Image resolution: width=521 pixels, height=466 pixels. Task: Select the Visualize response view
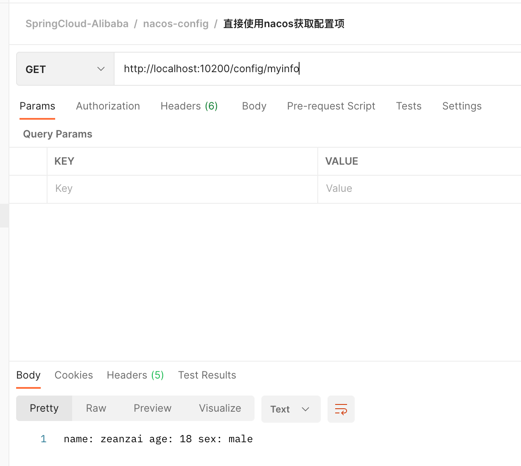220,408
